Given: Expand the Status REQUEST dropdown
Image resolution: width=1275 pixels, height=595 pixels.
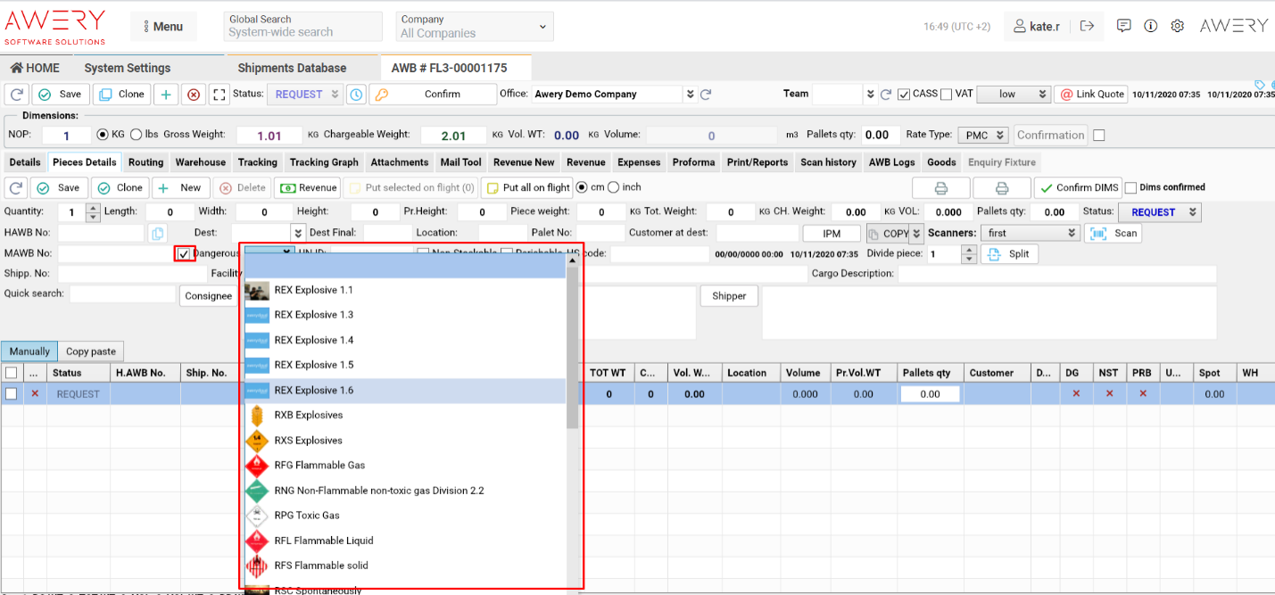Looking at the screenshot, I should 310,94.
